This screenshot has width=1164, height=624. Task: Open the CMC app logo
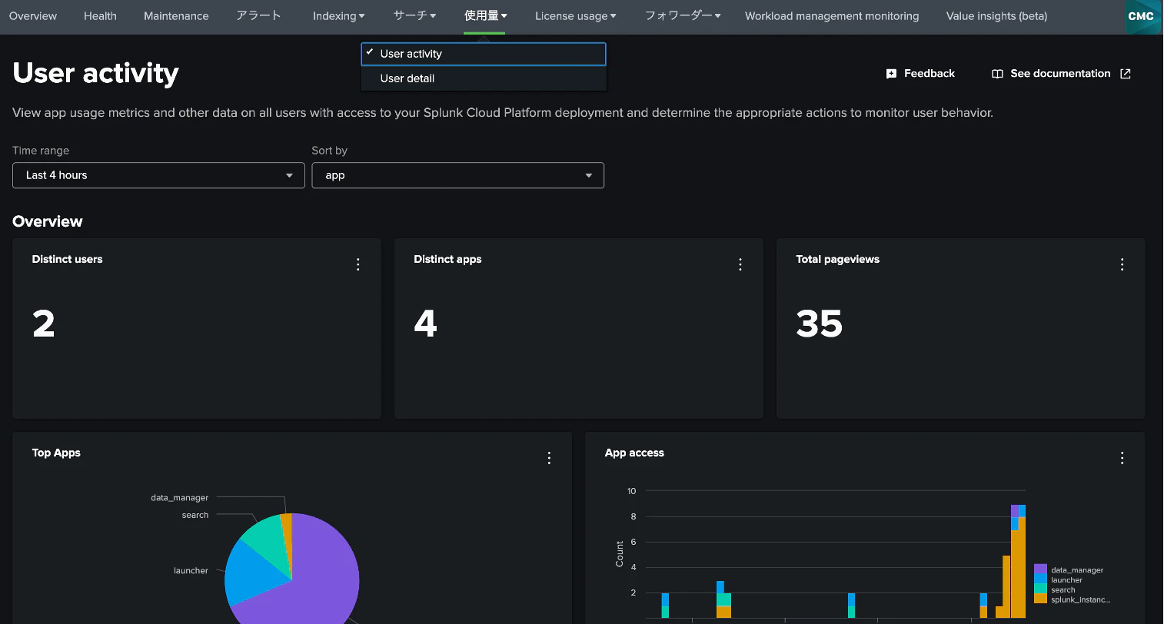tap(1142, 17)
